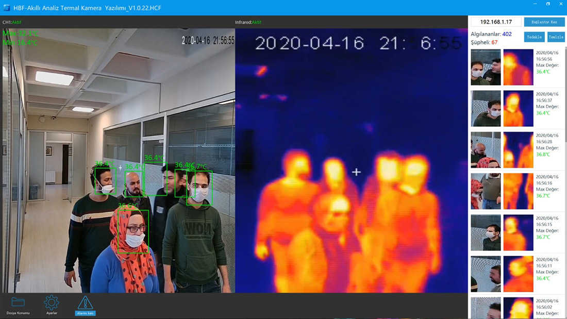Image resolution: width=567 pixels, height=319 pixels.
Task: Pick thermal thumbnail of the 16:56:11 capture
Action: tap(518, 274)
